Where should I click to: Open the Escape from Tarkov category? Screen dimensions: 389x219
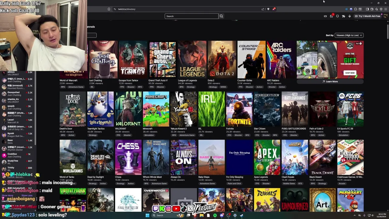click(x=133, y=60)
